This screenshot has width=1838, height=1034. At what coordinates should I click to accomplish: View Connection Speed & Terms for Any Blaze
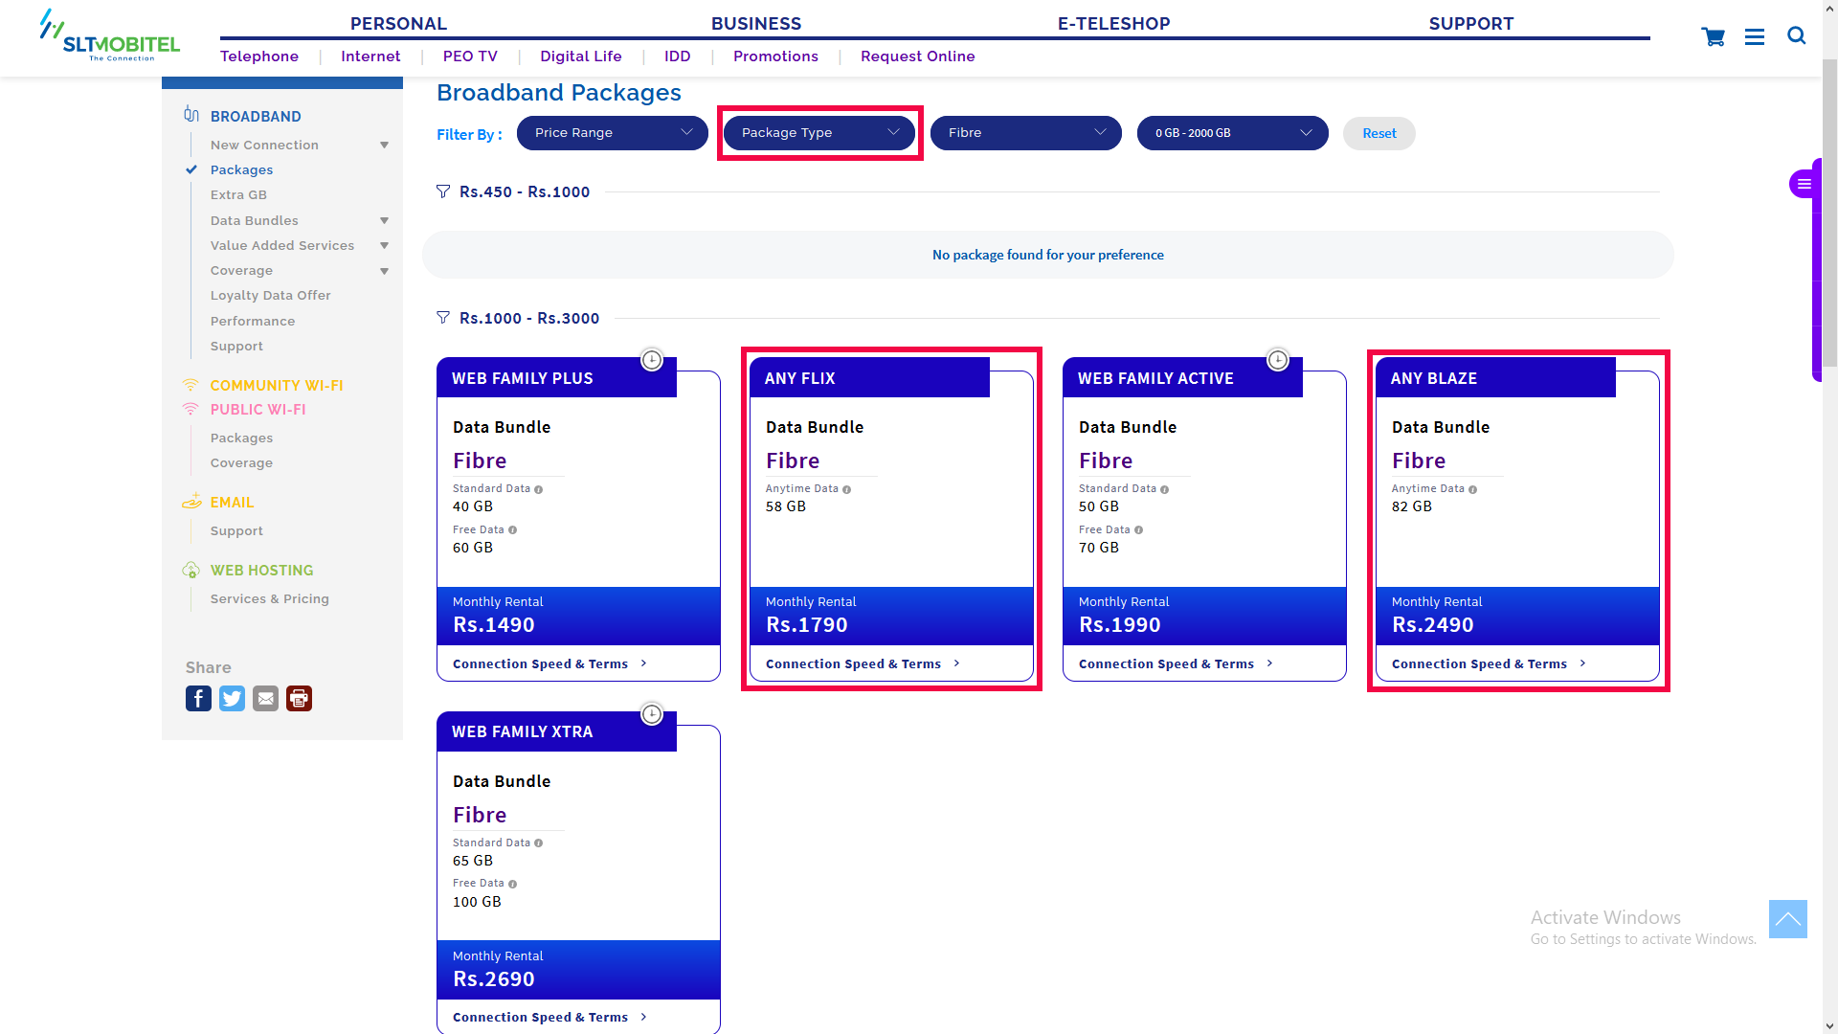pos(1489,663)
